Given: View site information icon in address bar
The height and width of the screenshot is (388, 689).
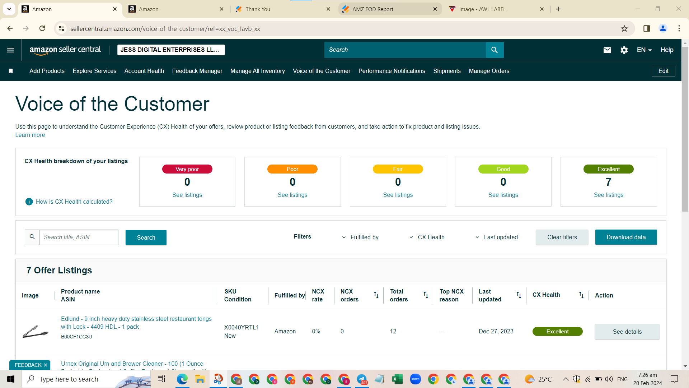Looking at the screenshot, I should (x=61, y=28).
